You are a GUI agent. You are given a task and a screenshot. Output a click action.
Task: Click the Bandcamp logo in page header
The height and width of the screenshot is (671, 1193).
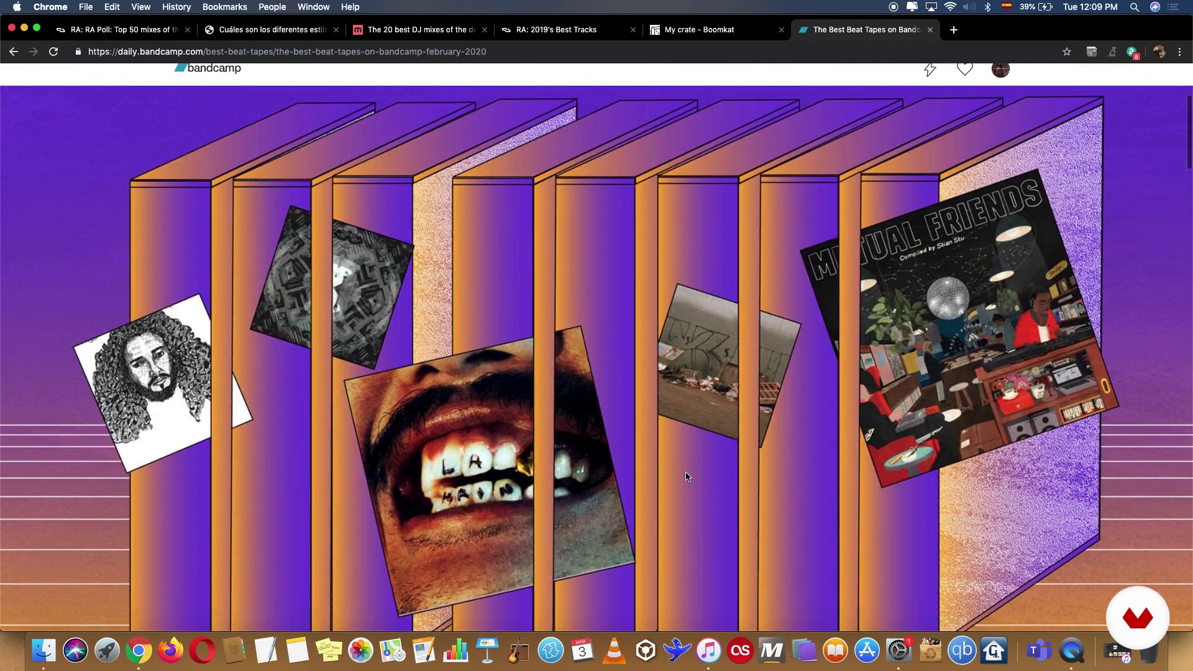208,68
